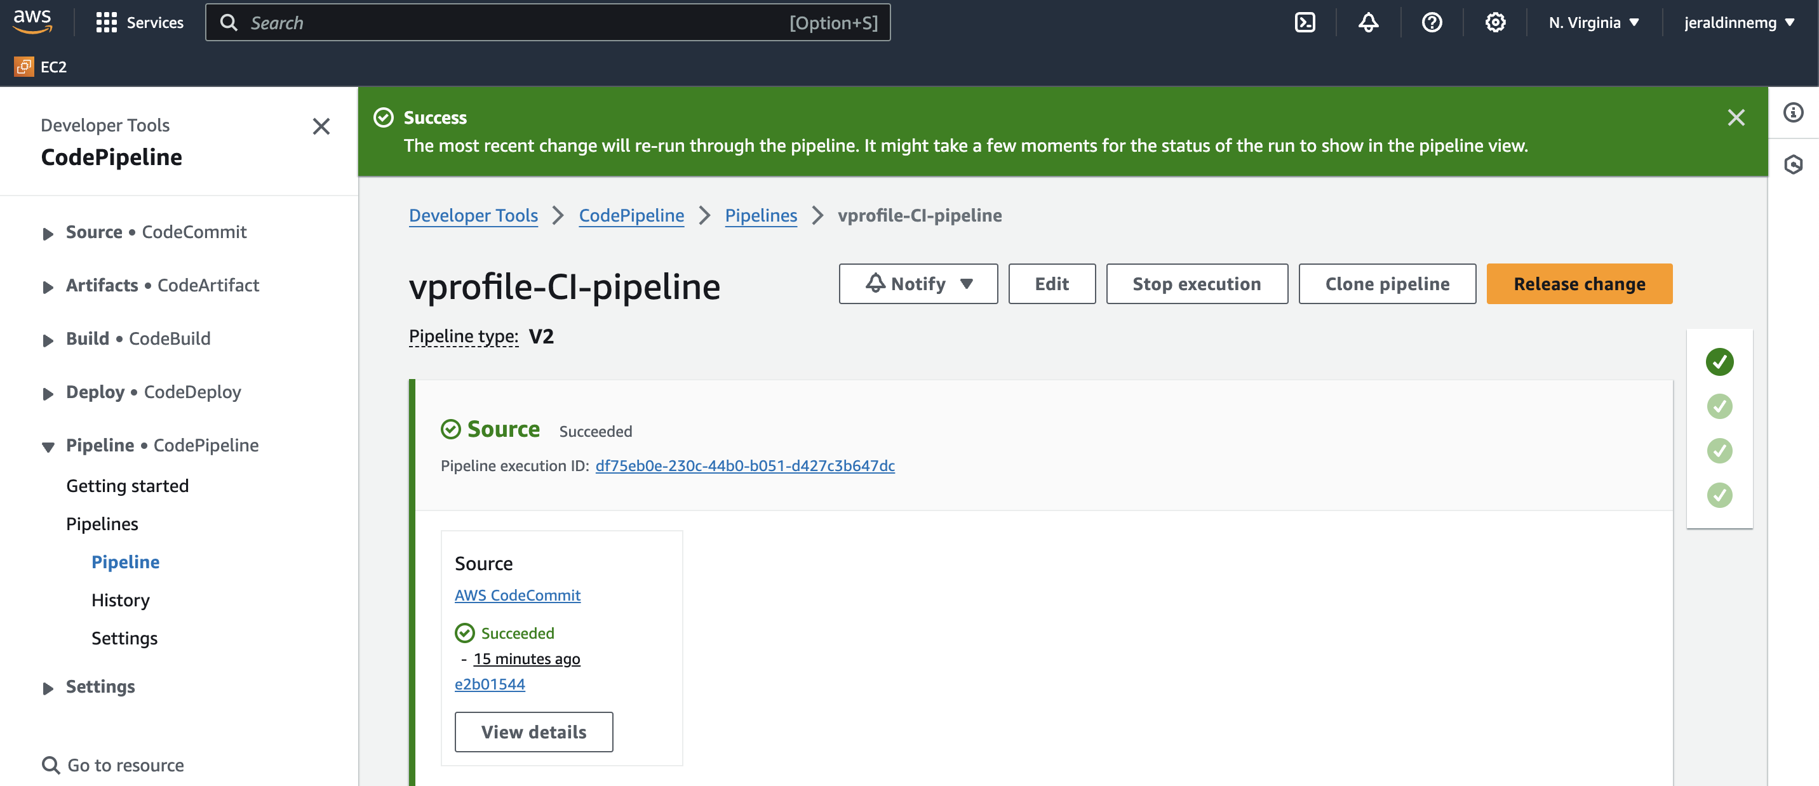Open the AWS CloudShell icon
Screen dimensions: 1819x786
pos(1304,23)
